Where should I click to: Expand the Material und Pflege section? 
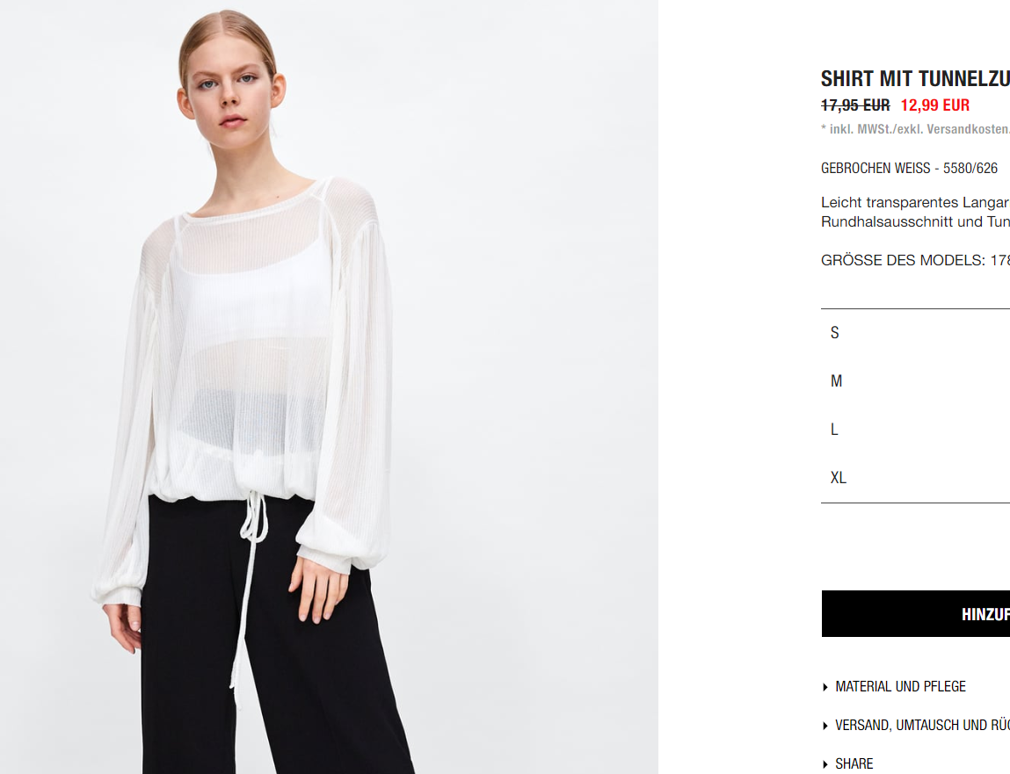[900, 687]
